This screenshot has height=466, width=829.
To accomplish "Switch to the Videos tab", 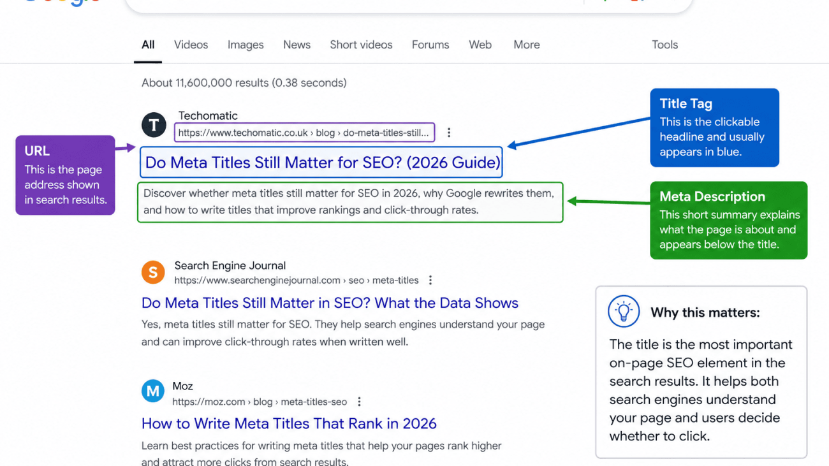I will (191, 45).
